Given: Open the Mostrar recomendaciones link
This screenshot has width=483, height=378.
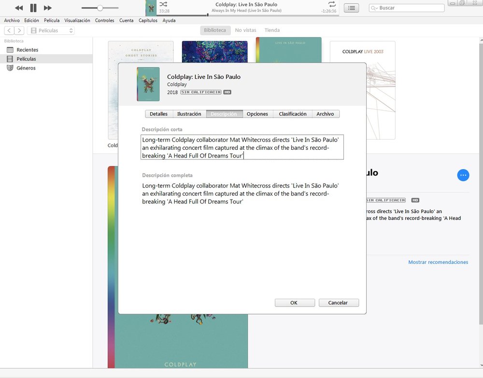Looking at the screenshot, I should coord(438,262).
